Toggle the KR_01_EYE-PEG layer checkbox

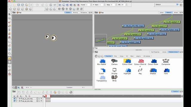(15, 98)
